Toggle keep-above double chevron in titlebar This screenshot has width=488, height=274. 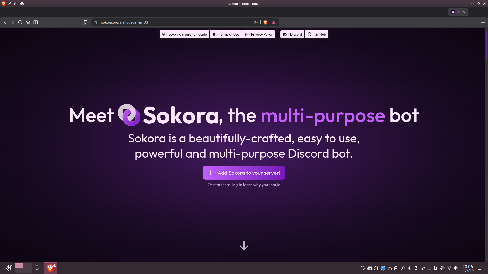pos(16,4)
